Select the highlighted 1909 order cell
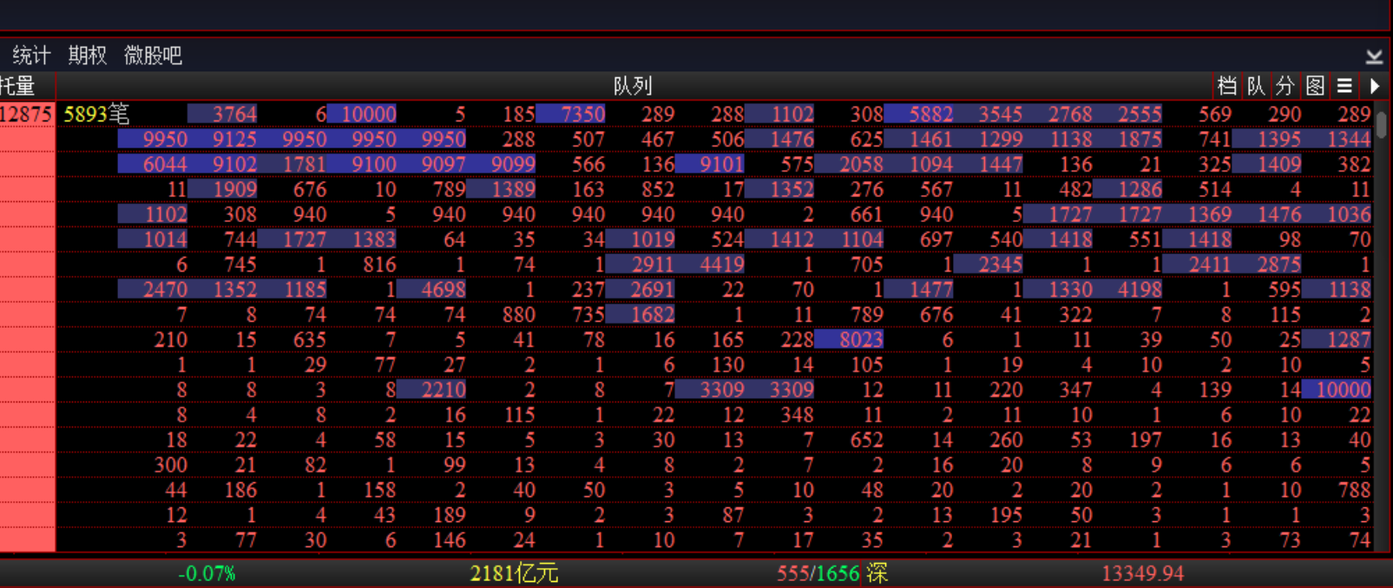The width and height of the screenshot is (1393, 588). 222,190
